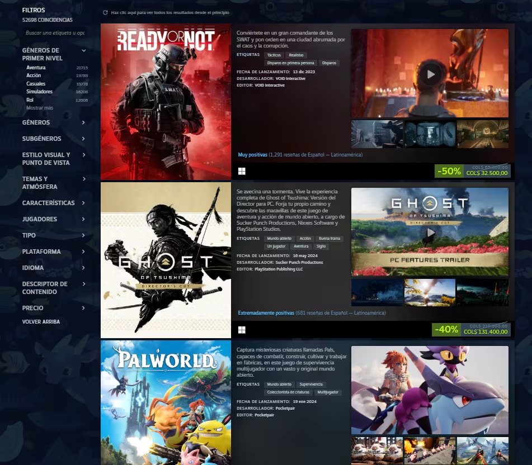Expand the Plataforma filter section

point(83,252)
